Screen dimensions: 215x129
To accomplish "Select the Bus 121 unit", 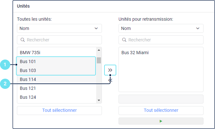I will [28, 88].
